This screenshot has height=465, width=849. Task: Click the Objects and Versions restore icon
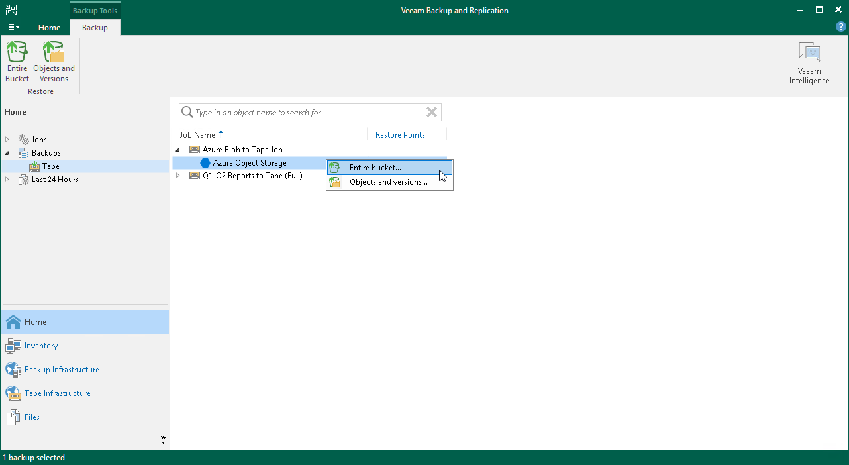(x=54, y=60)
